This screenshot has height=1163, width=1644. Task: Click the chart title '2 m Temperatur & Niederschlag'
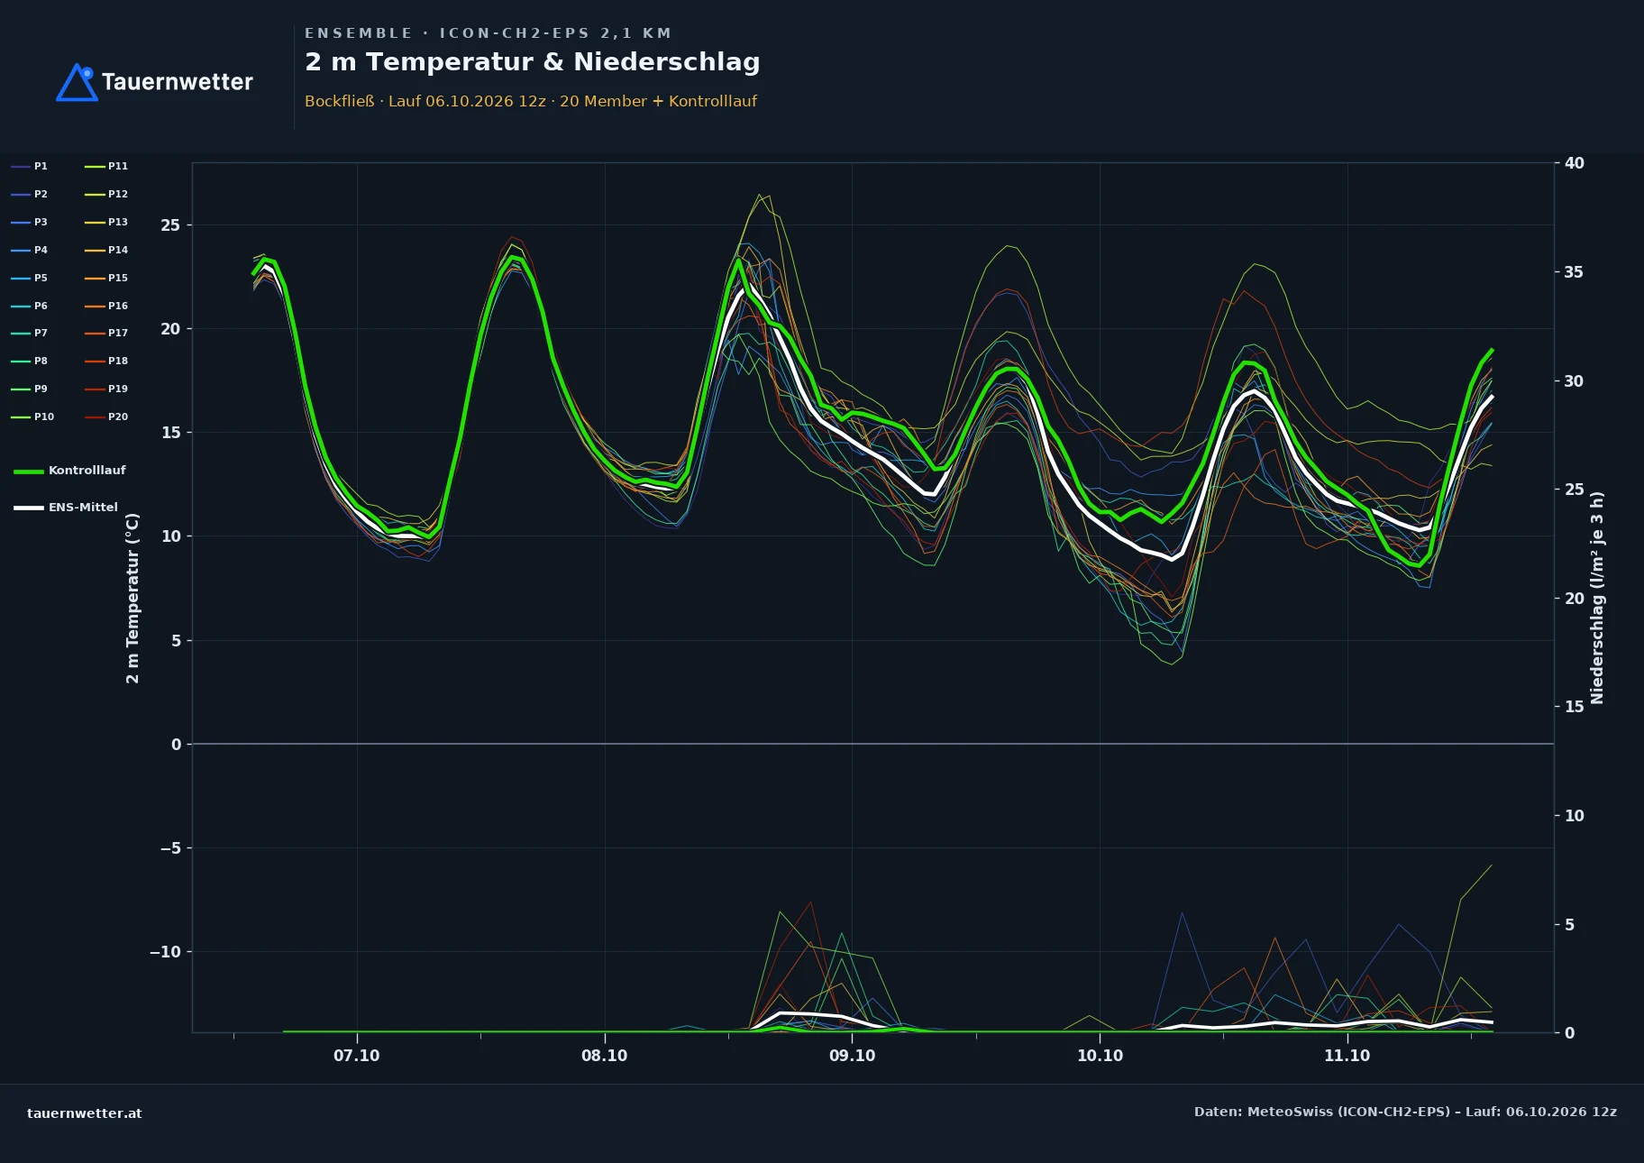click(533, 62)
